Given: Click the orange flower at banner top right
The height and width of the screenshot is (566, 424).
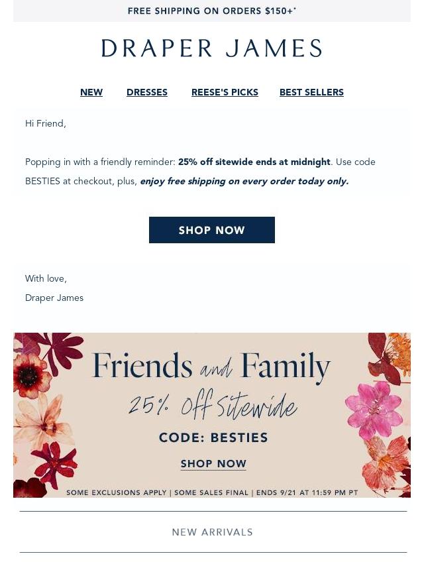Looking at the screenshot, I should point(399,351).
